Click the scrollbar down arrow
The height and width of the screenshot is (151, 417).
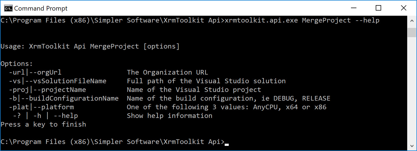[412, 146]
